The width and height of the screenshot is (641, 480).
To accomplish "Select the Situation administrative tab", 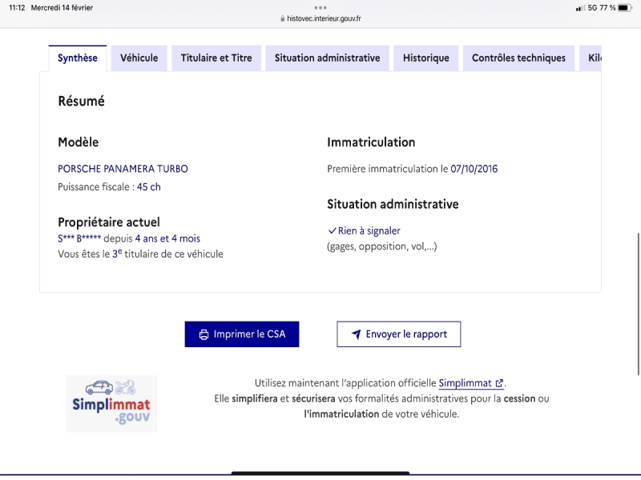I will tap(327, 58).
